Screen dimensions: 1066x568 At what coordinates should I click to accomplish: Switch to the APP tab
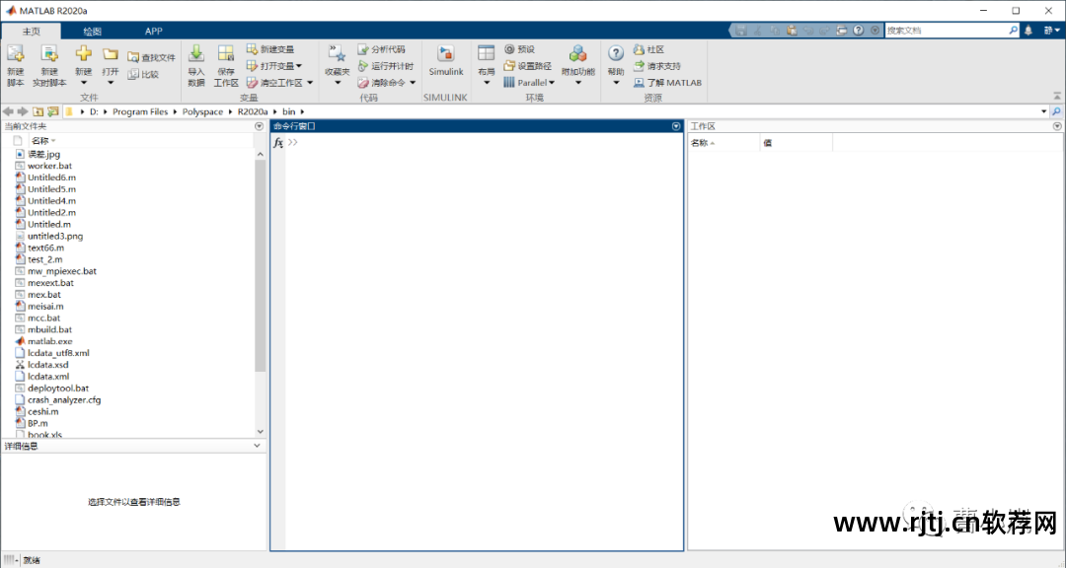tap(154, 32)
